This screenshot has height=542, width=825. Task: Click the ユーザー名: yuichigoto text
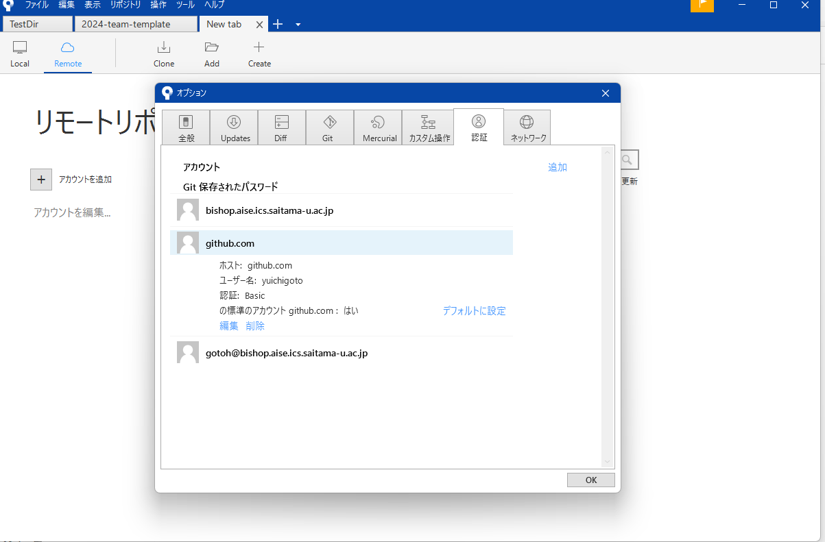pyautogui.click(x=261, y=280)
